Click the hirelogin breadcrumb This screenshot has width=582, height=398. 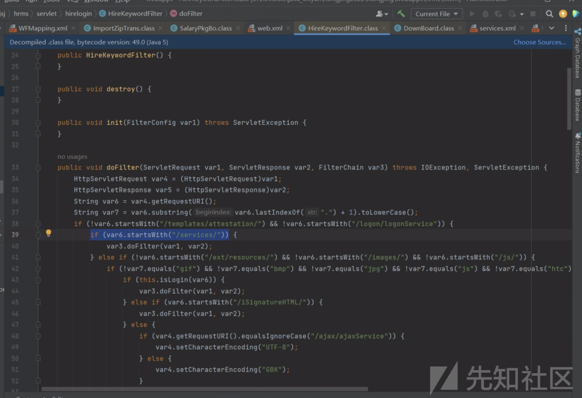pyautogui.click(x=78, y=13)
